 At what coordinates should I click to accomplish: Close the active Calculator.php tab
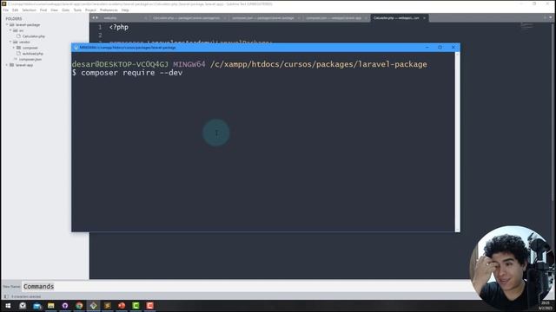(x=424, y=17)
